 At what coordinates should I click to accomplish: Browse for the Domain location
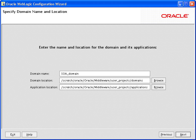pos(159,80)
